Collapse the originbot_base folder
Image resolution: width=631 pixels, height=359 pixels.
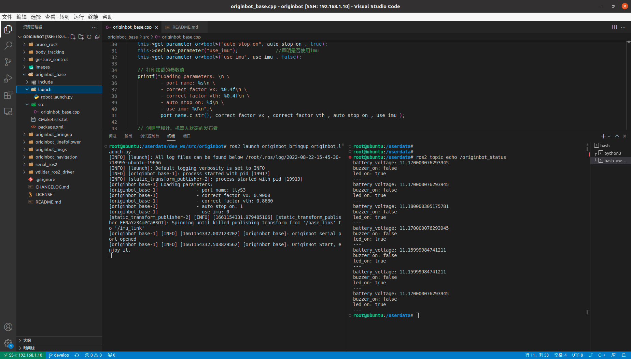(x=51, y=74)
